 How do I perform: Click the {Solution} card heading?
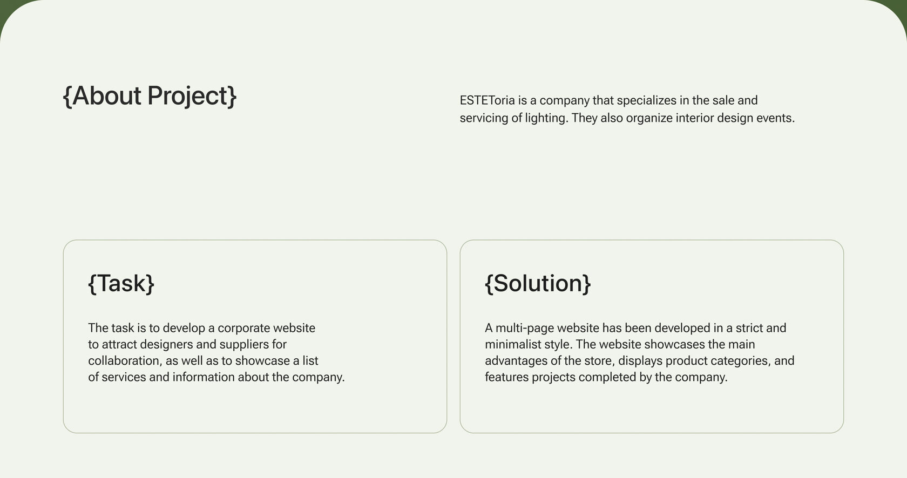538,283
